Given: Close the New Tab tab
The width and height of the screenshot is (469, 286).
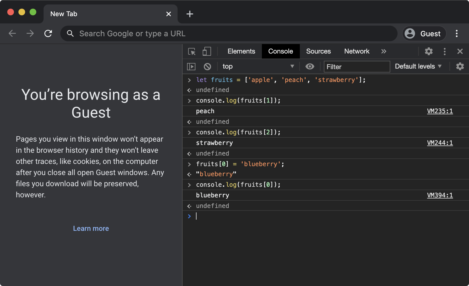Looking at the screenshot, I should (168, 14).
